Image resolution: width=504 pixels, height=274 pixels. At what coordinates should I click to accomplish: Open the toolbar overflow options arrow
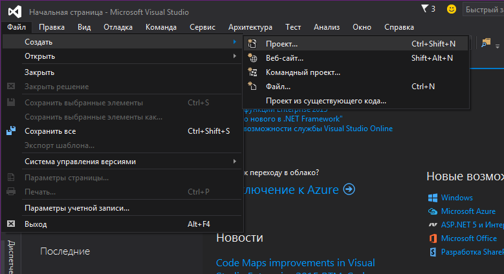[x=498, y=45]
